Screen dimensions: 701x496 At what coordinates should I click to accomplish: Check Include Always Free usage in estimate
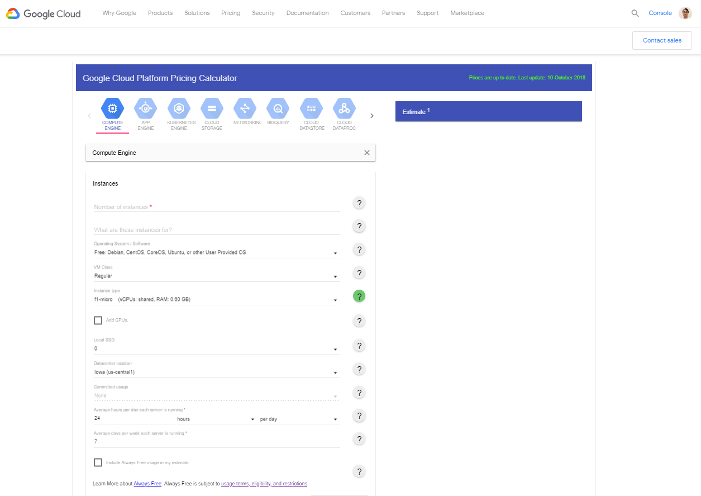click(98, 462)
